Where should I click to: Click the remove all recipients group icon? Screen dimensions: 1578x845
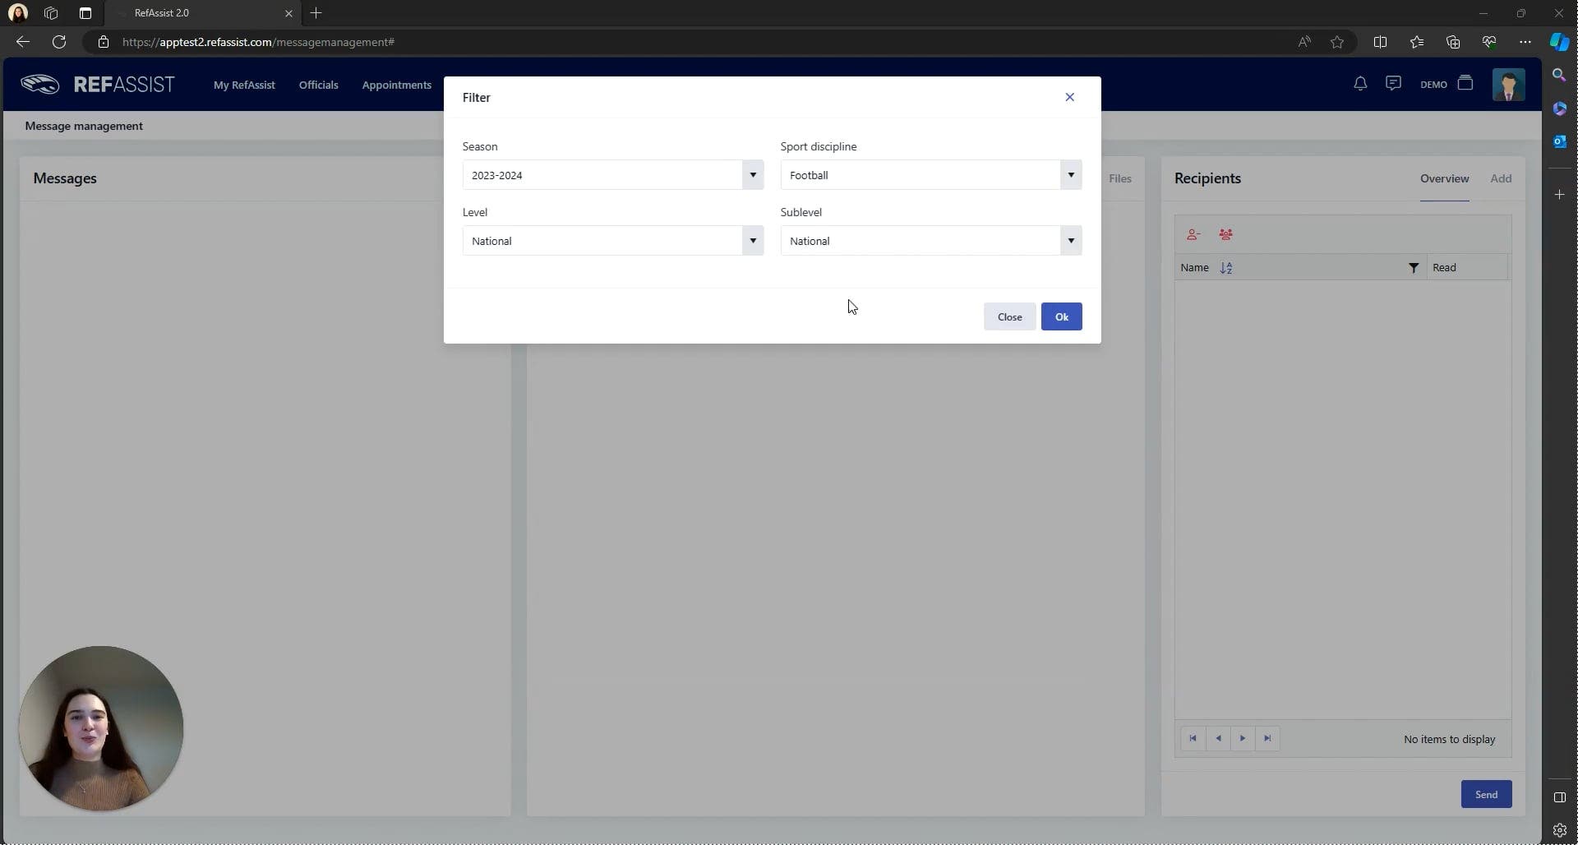(x=1225, y=235)
